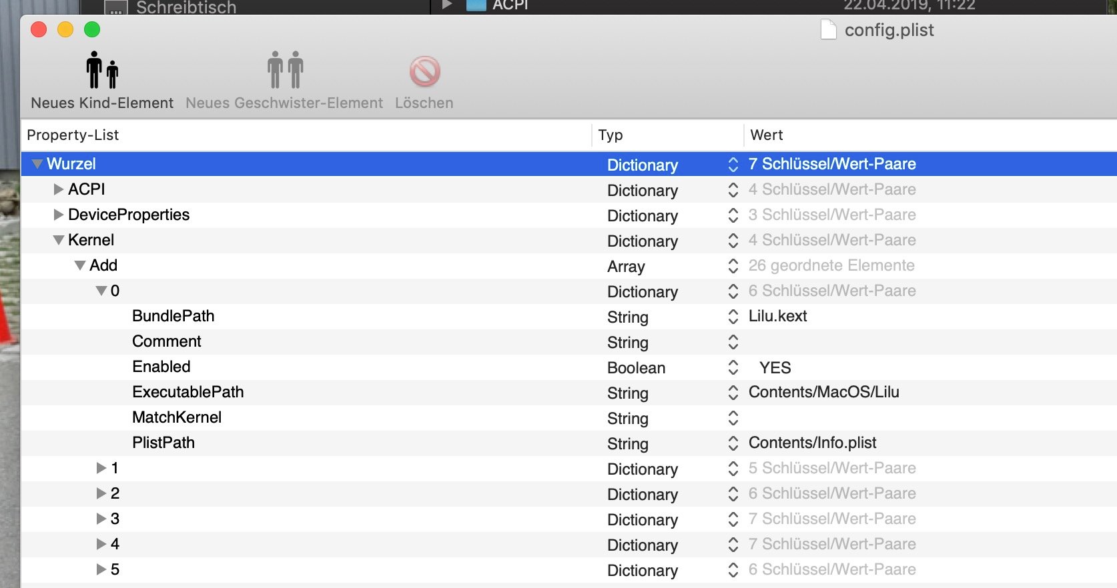This screenshot has height=588, width=1117.
Task: Toggle the Enabled YES boolean value
Action: click(x=775, y=368)
